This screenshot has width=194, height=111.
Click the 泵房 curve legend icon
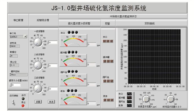pos(129,105)
